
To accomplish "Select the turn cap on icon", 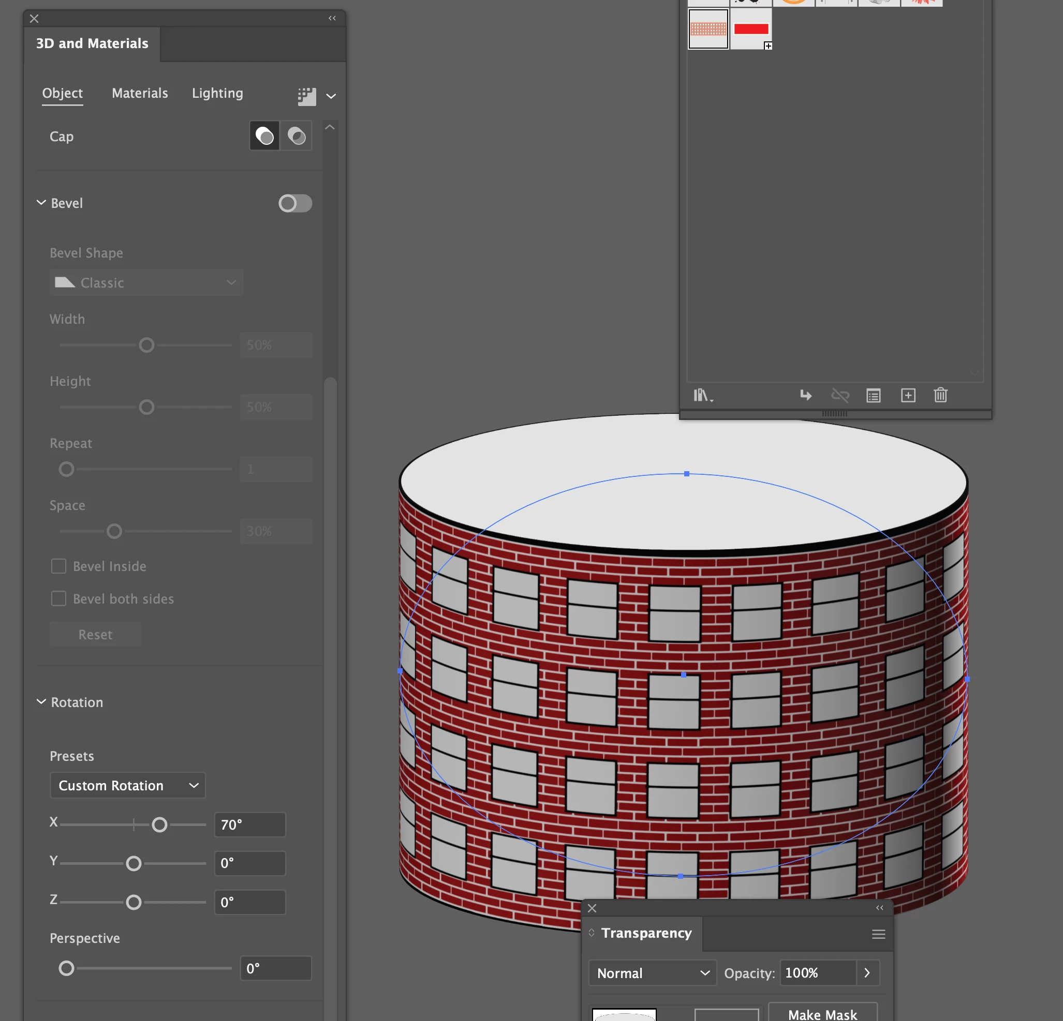I will point(264,136).
